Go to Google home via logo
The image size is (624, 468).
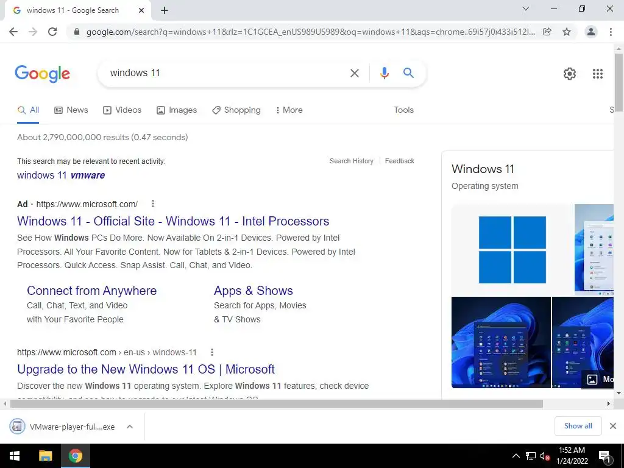[x=43, y=74]
